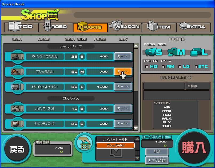Click the M size badge of アシュラAMJ
This screenshot has height=168, width=215.
82,72
